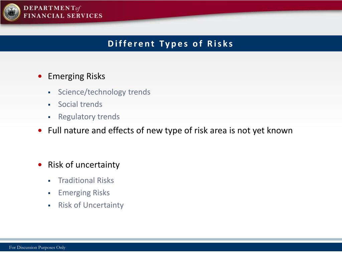Click the red bullet beside Full nature text
The width and height of the screenshot is (342, 257).
click(x=40, y=131)
